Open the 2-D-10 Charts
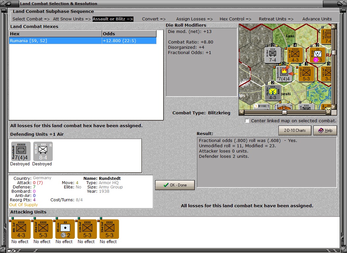Image resolution: width=347 pixels, height=253 pixels. click(x=295, y=130)
